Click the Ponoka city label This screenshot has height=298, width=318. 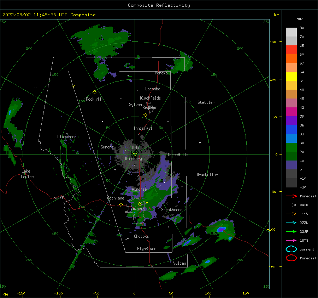click(x=161, y=73)
